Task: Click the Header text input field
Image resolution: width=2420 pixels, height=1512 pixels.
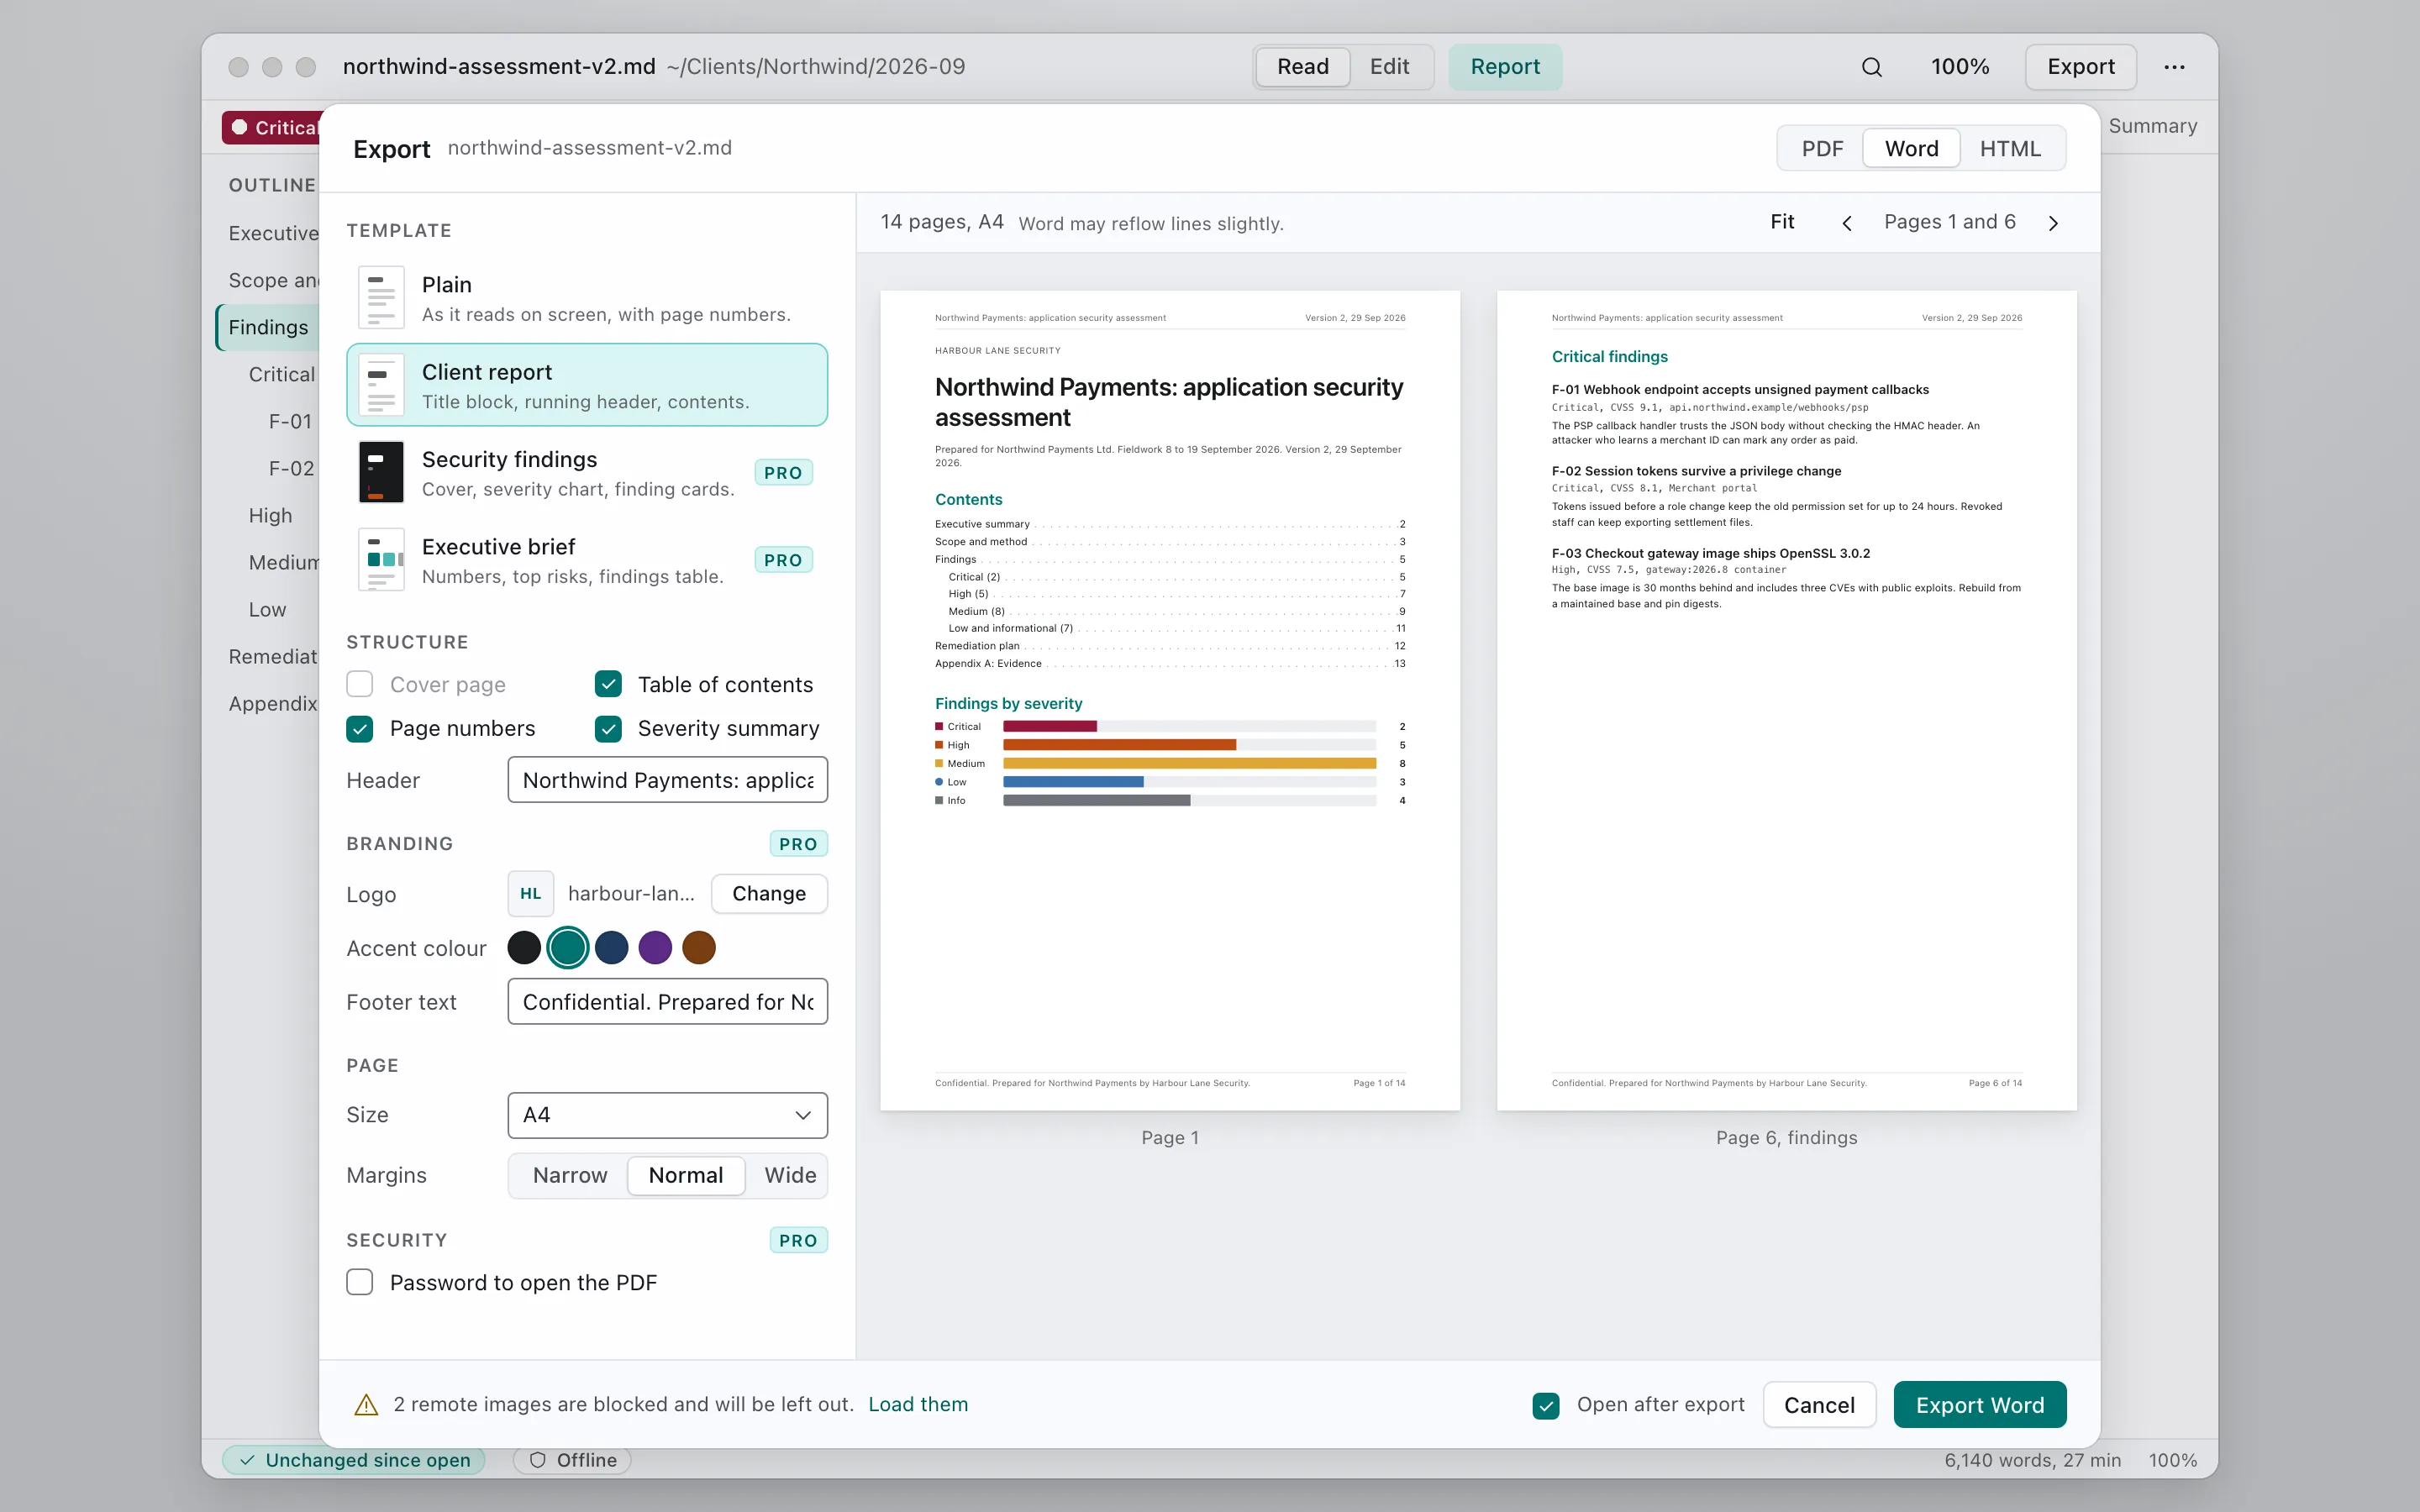Action: (x=667, y=780)
